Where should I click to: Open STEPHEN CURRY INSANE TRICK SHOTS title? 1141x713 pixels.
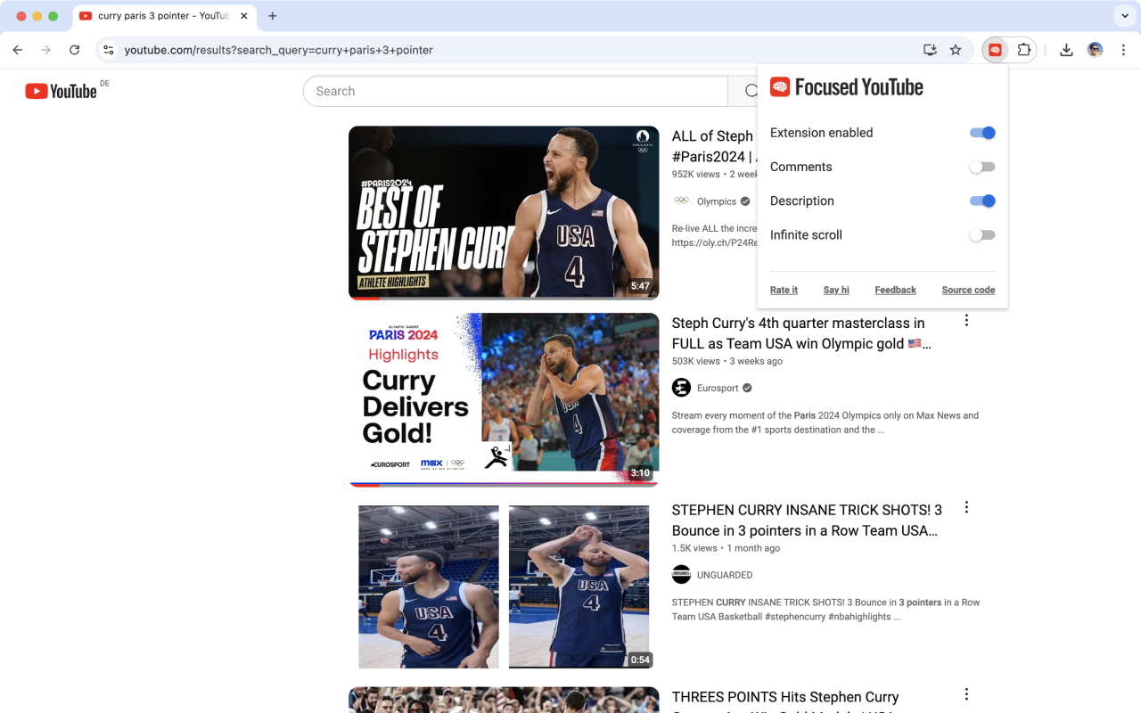coord(807,520)
